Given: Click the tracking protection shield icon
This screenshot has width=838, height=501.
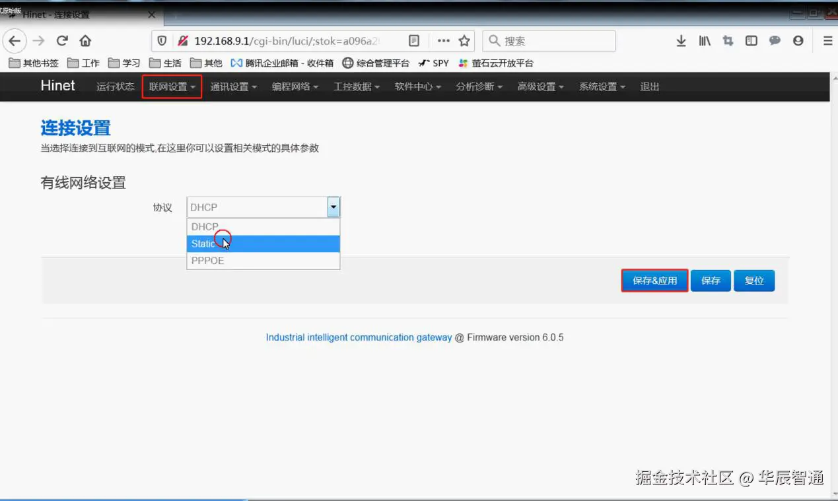Looking at the screenshot, I should (x=161, y=40).
